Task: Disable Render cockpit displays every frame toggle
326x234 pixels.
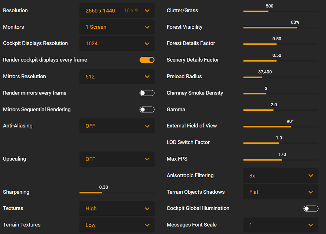Action: point(147,60)
